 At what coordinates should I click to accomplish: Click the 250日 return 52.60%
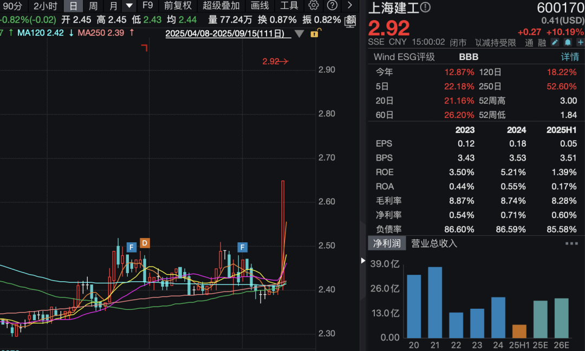click(562, 87)
